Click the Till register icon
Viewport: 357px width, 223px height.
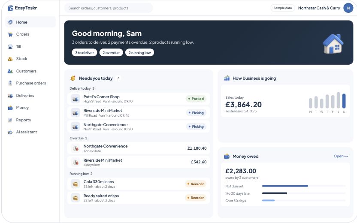click(x=10, y=47)
